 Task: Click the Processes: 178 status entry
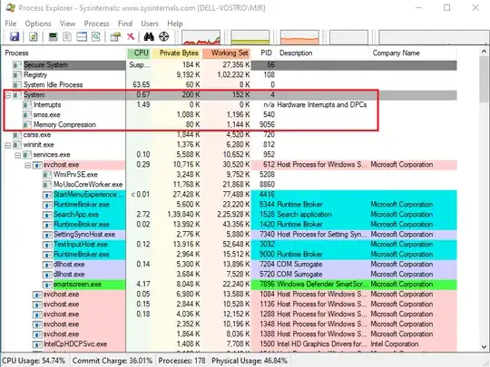(x=181, y=361)
